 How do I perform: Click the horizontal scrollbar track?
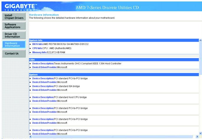point(112,136)
